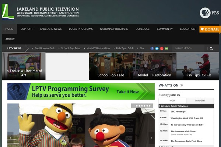The image size is (221, 147).
Task: Open the Twitter social icon
Action: (157, 49)
